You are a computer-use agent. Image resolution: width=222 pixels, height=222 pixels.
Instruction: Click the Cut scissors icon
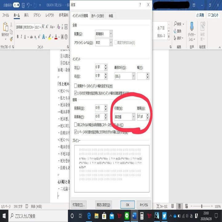11,25
